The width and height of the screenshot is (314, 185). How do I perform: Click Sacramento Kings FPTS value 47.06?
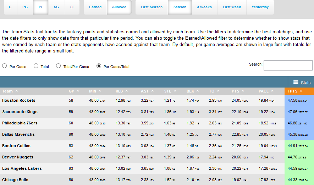292,112
